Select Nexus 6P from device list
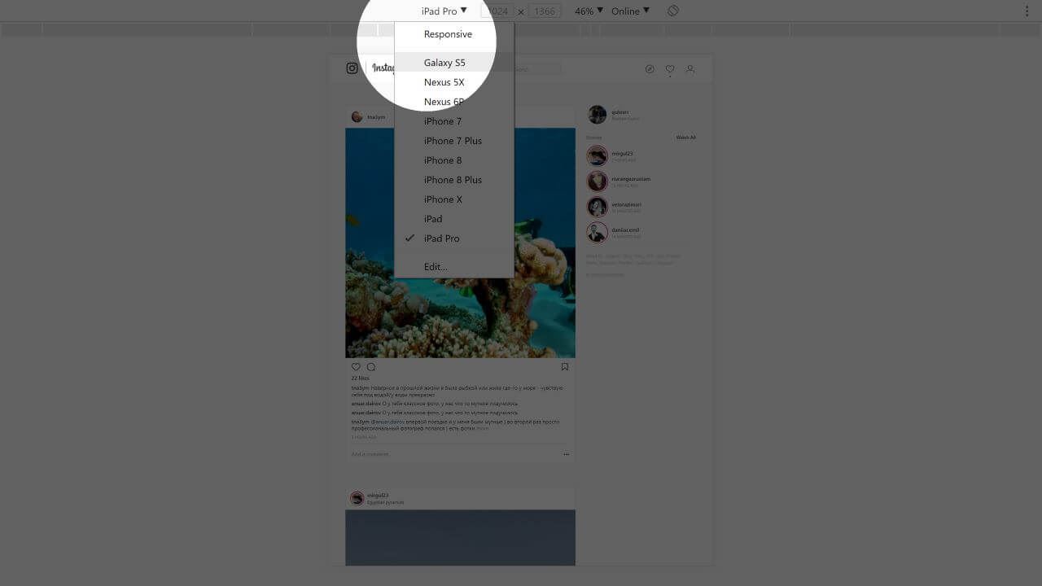This screenshot has height=586, width=1042. (x=454, y=102)
